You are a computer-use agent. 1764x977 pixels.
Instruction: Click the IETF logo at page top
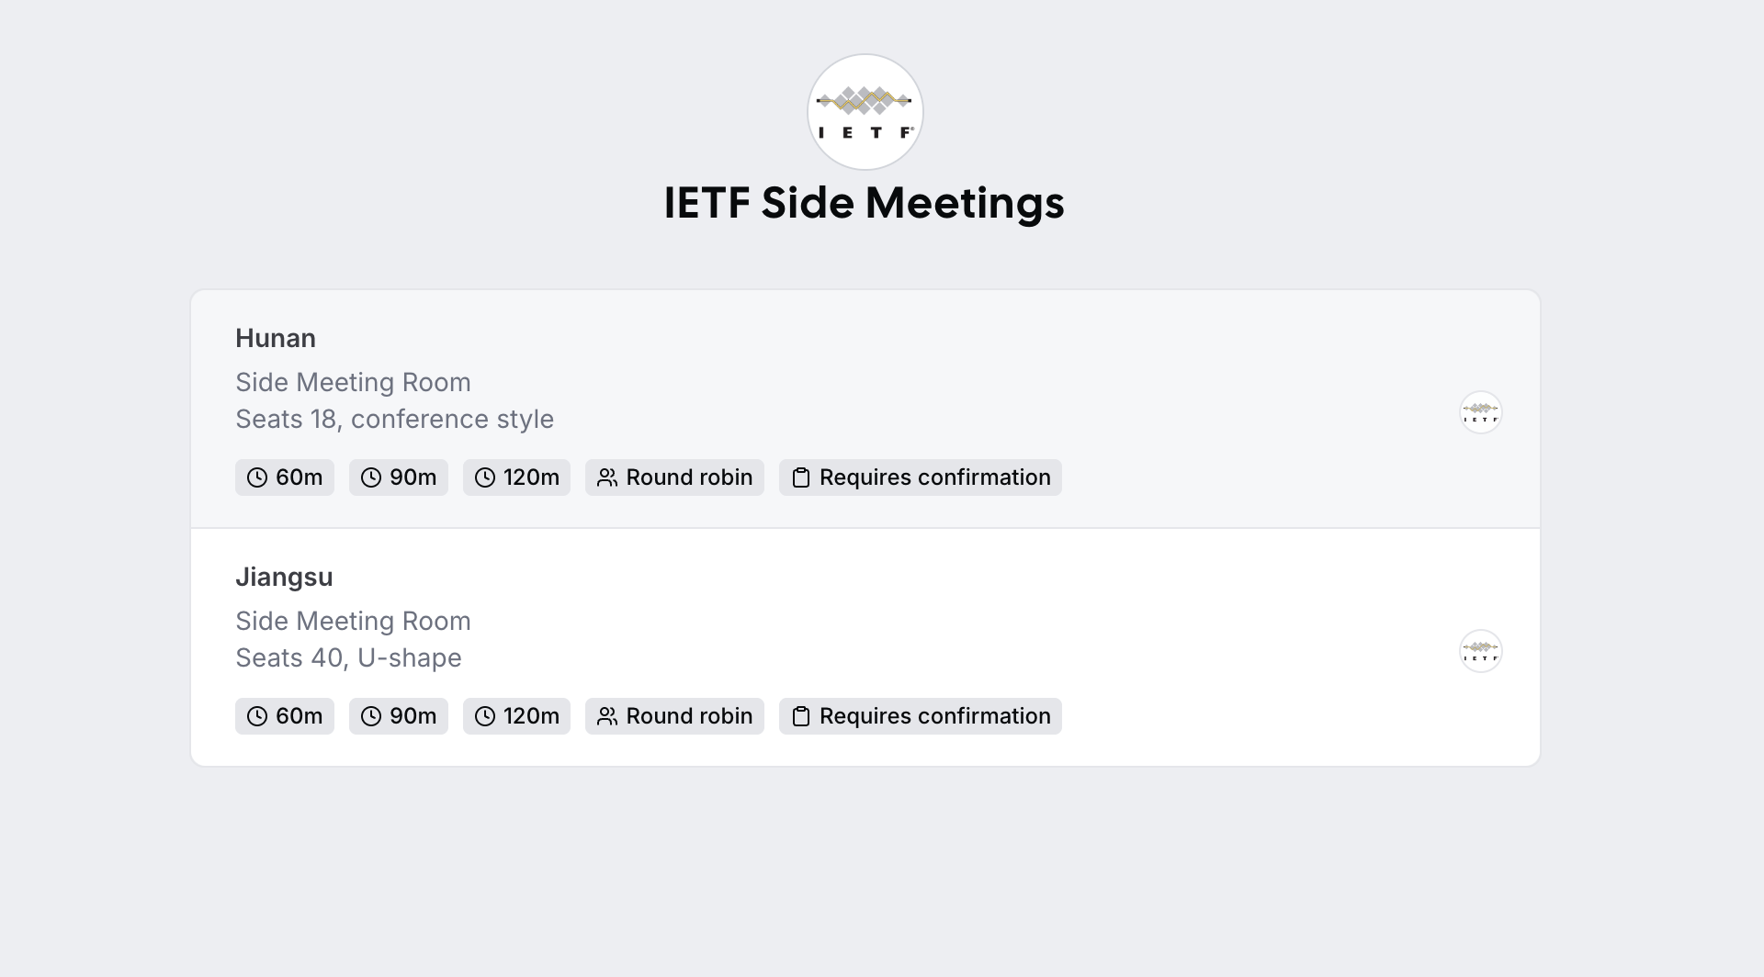point(865,112)
